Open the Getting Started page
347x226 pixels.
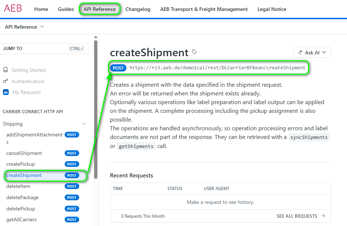click(x=28, y=70)
